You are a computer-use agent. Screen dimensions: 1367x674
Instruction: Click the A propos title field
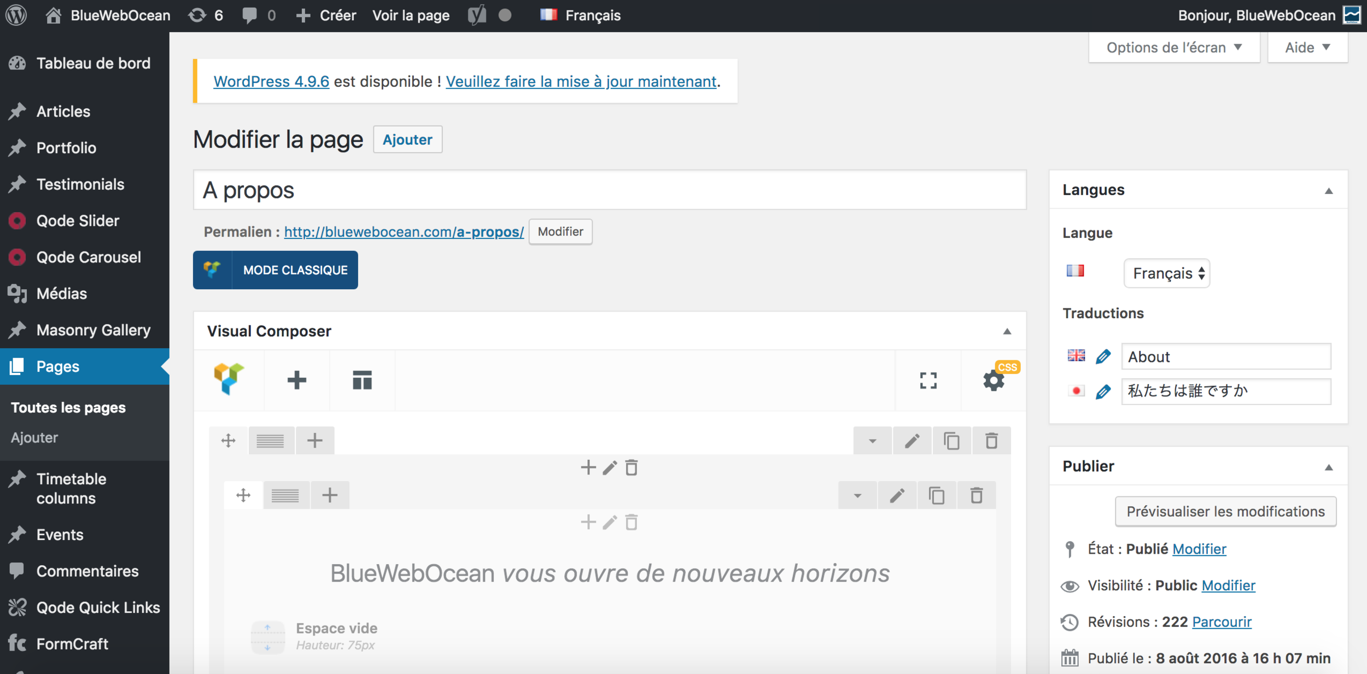[x=609, y=190]
